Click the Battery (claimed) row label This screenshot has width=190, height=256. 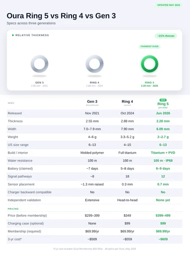click(20, 169)
